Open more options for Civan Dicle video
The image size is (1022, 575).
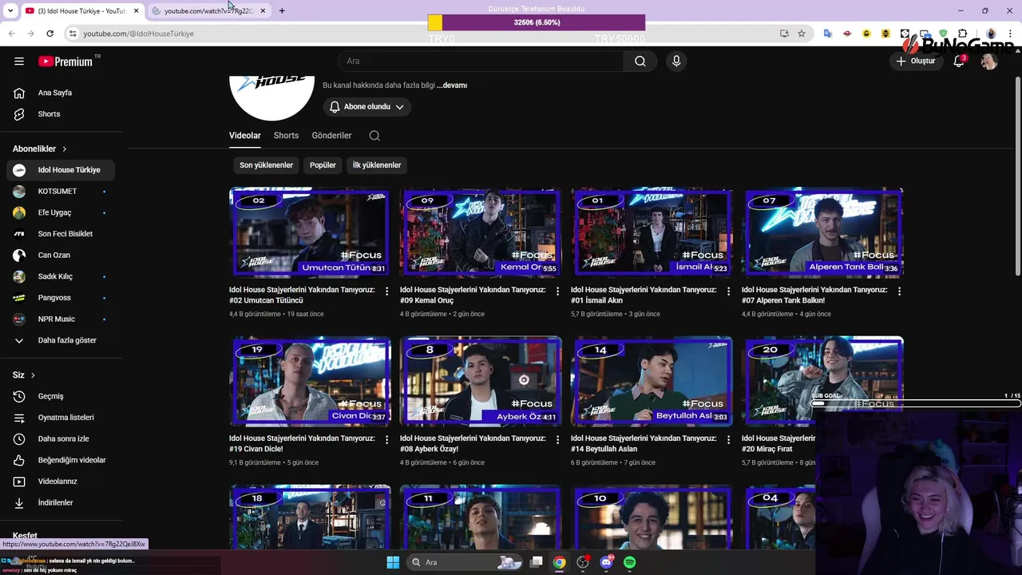(x=386, y=440)
